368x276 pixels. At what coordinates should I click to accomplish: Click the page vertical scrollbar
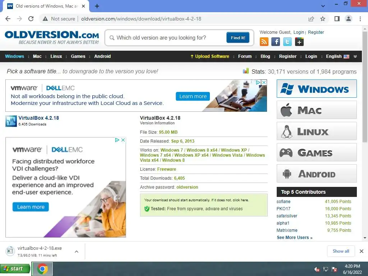[365, 87]
